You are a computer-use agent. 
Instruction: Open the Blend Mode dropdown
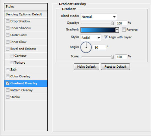click(x=99, y=17)
